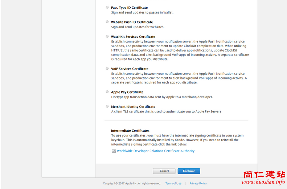Viewport: 287px width, 189px height.
Task: Click the red Chinese watermark logo
Action: (x=263, y=174)
